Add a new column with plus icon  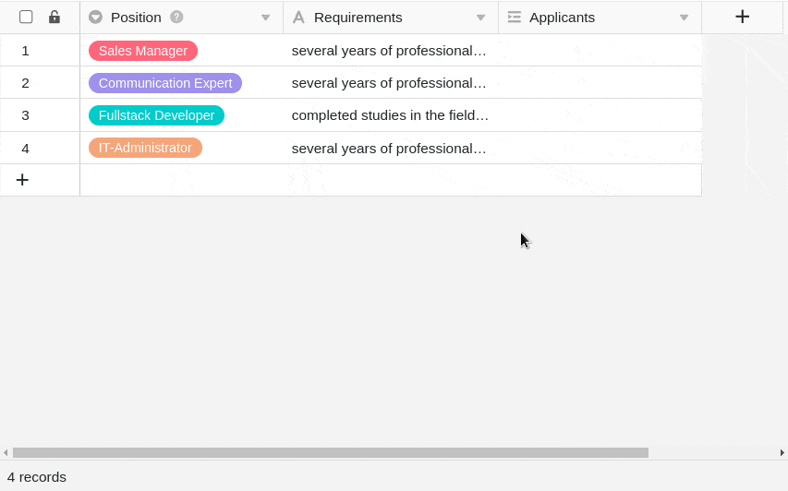[742, 17]
